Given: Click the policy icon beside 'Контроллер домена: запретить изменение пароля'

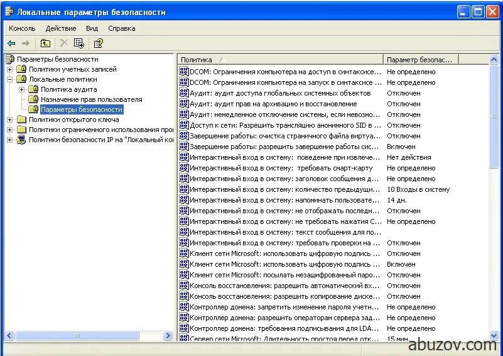Looking at the screenshot, I should click(x=184, y=306).
